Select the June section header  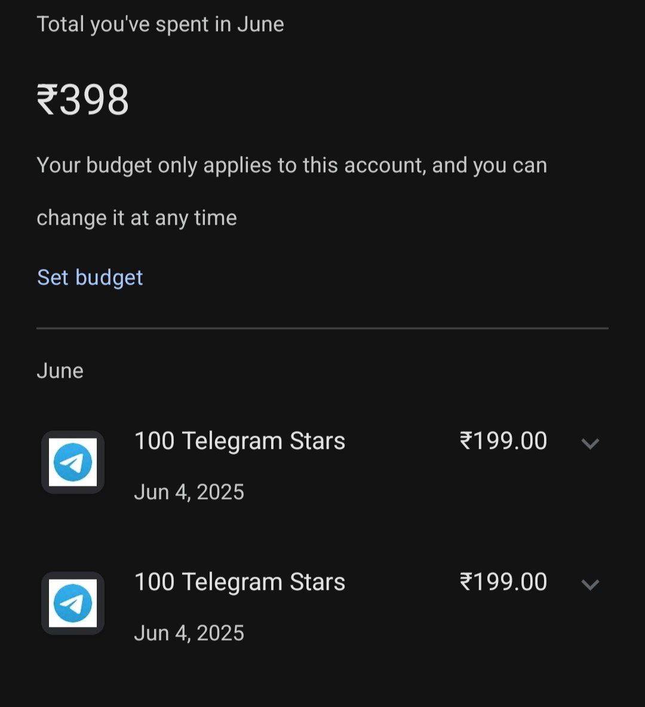60,371
